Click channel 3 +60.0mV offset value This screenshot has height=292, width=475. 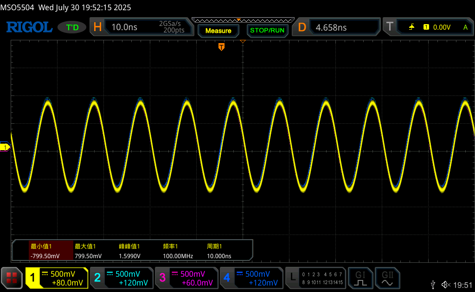point(197,283)
